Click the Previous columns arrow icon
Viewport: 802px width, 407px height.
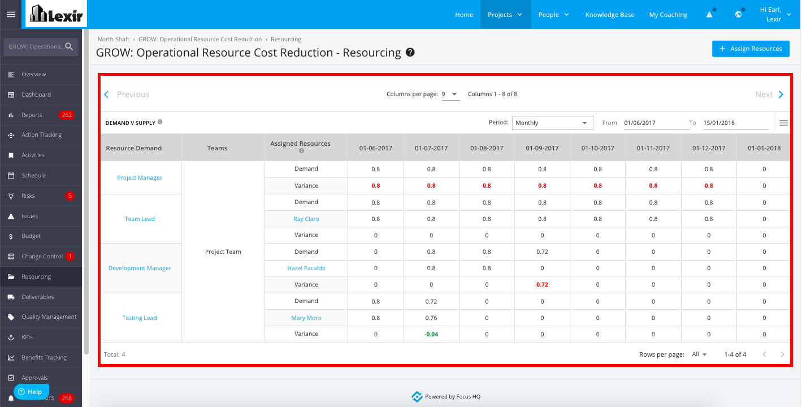(106, 94)
